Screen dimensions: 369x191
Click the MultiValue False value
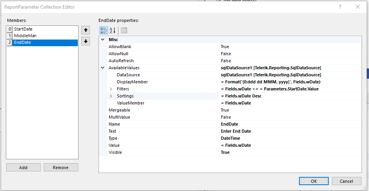[226, 117]
